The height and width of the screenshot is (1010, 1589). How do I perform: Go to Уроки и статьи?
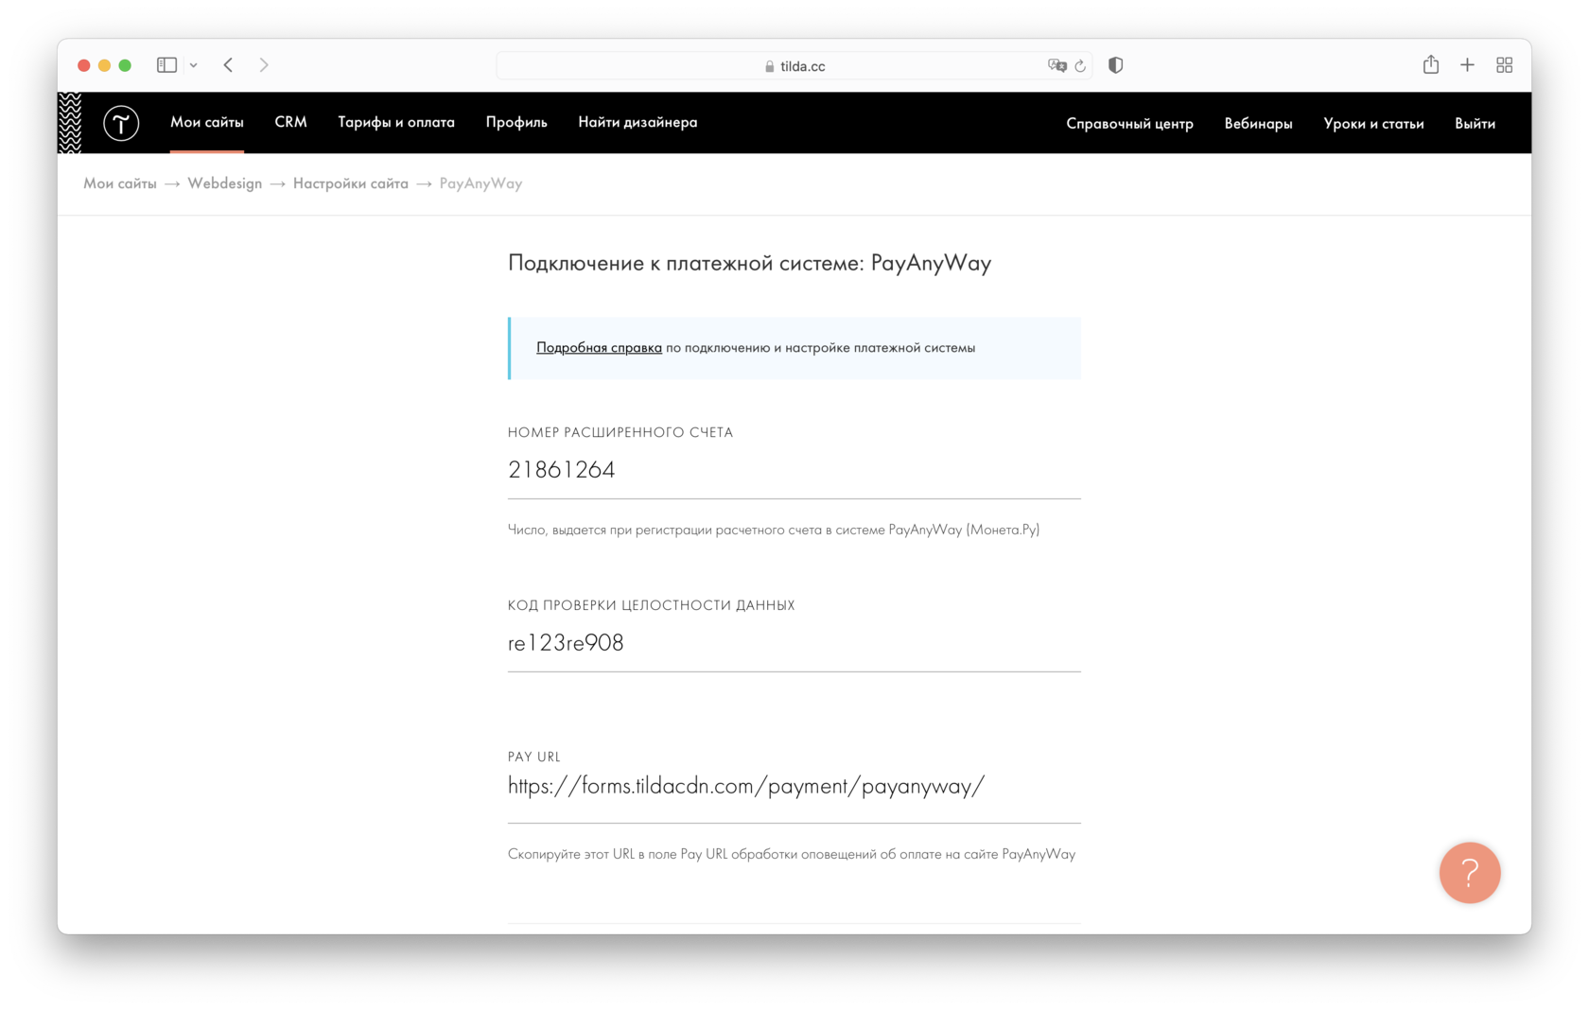click(x=1373, y=124)
